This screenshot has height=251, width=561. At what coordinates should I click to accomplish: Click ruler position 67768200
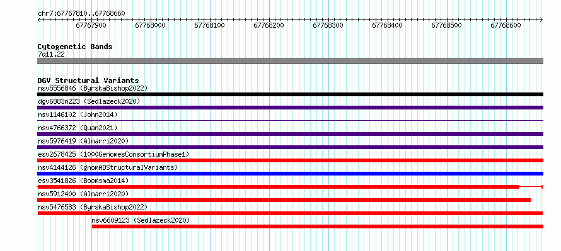(x=269, y=25)
